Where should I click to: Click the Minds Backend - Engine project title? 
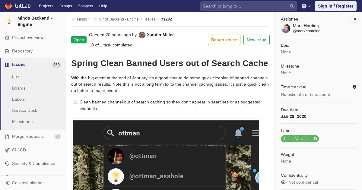point(35,21)
